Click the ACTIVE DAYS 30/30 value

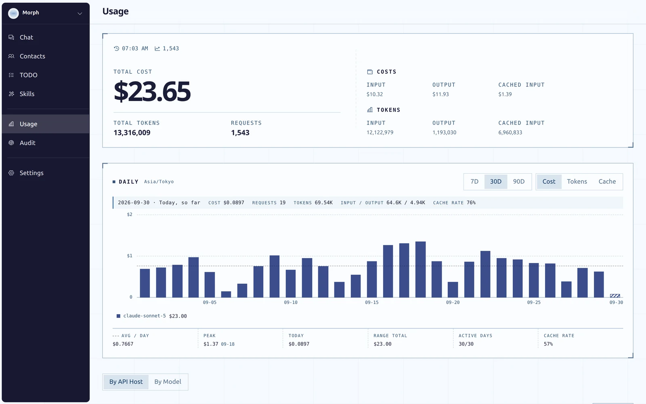click(466, 344)
